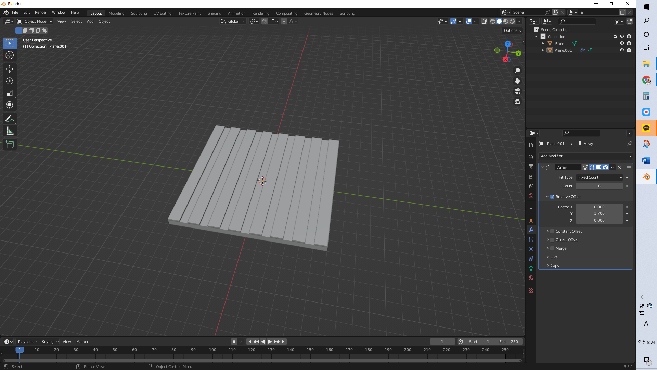Select the Measure tool
Viewport: 657px width, 370px height.
point(10,131)
